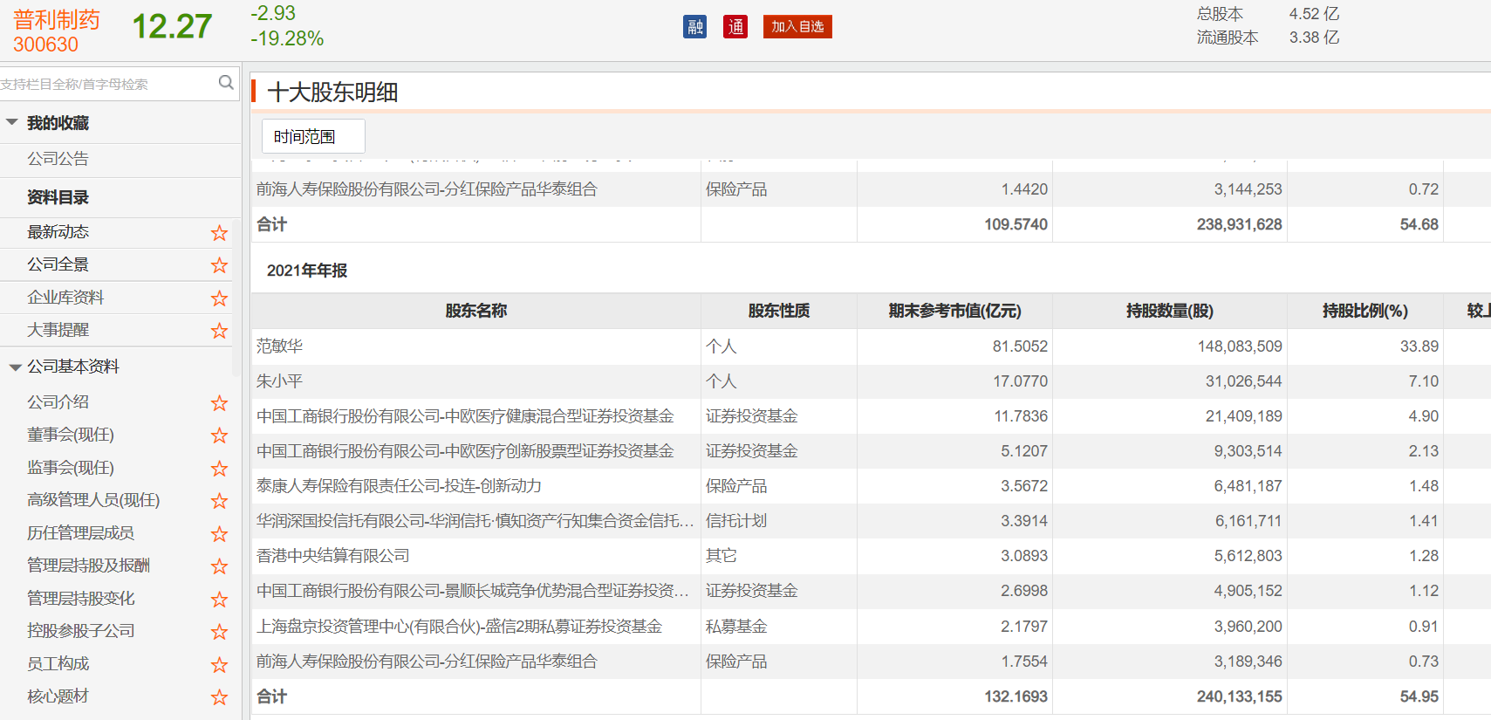Click the star icon next to 管理层持股及报酬
Image resolution: width=1491 pixels, height=720 pixels.
(x=219, y=566)
